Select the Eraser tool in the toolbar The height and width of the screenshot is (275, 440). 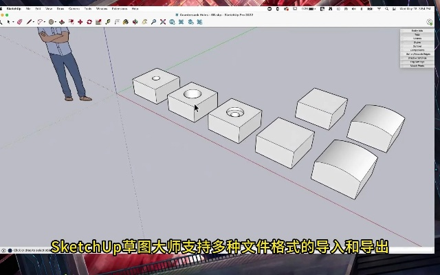click(x=20, y=22)
